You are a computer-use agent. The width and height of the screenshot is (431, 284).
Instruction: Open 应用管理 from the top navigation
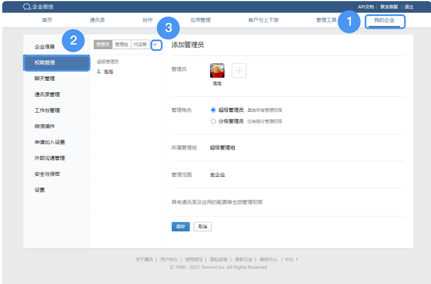tap(200, 20)
